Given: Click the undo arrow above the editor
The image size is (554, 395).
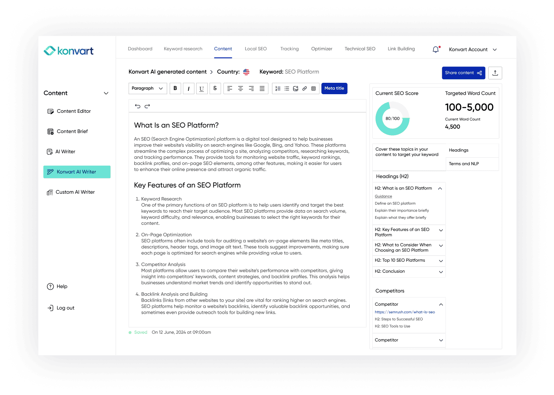Looking at the screenshot, I should [138, 106].
